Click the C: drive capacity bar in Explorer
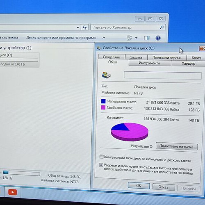The height and width of the screenshot is (205, 205). click(x=19, y=60)
